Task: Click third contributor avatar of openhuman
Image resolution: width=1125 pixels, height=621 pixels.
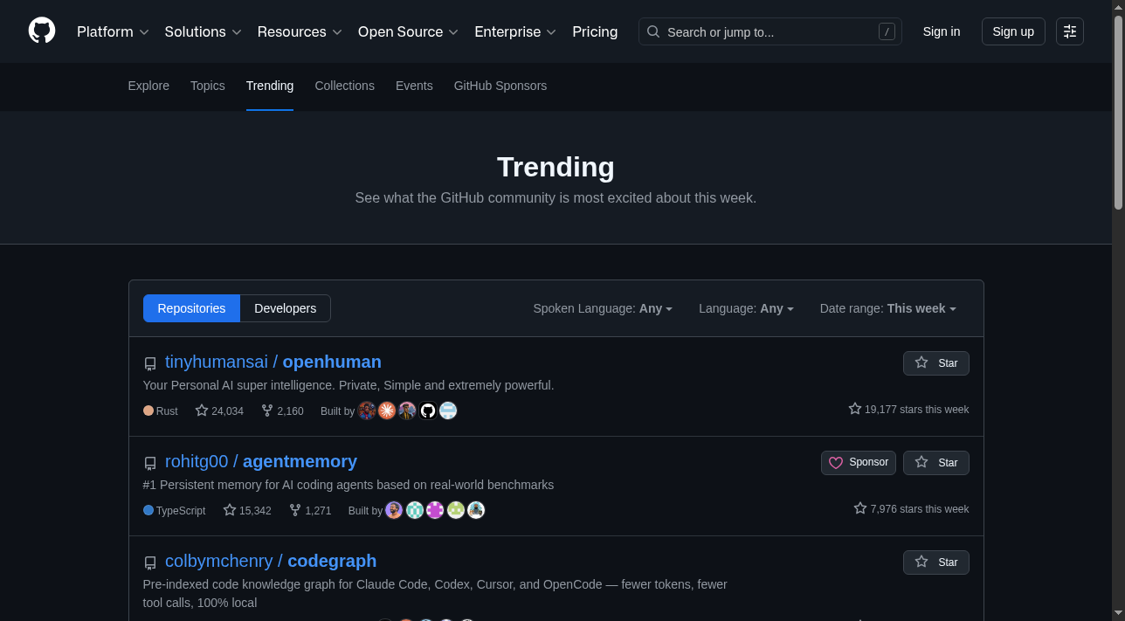Action: (407, 411)
